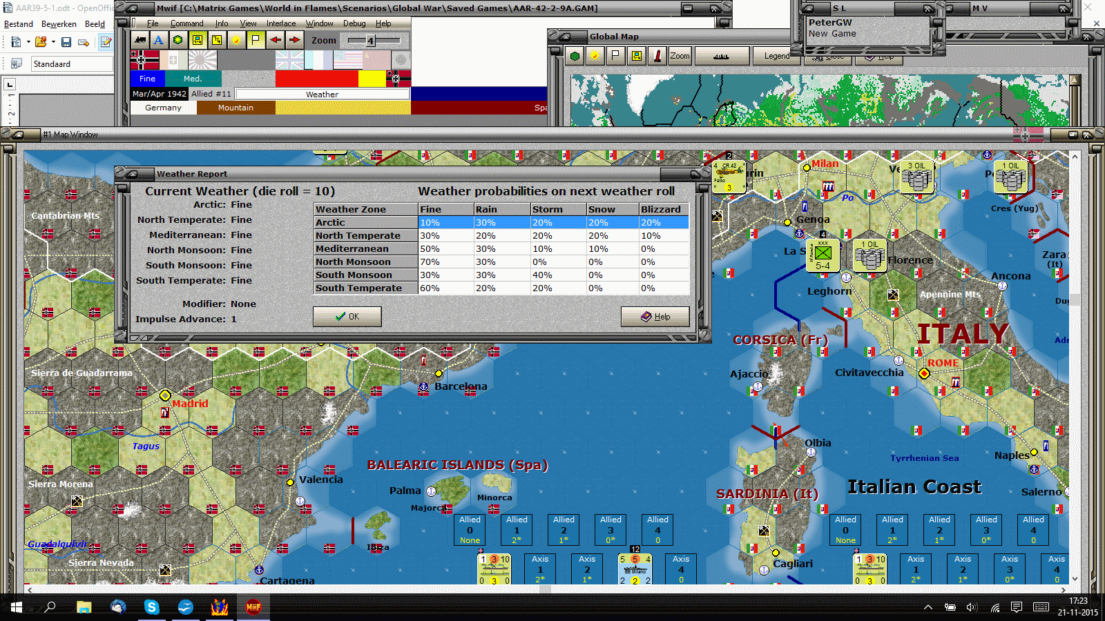Adjust the Zoom slider in Mwif toolbar

coord(371,41)
